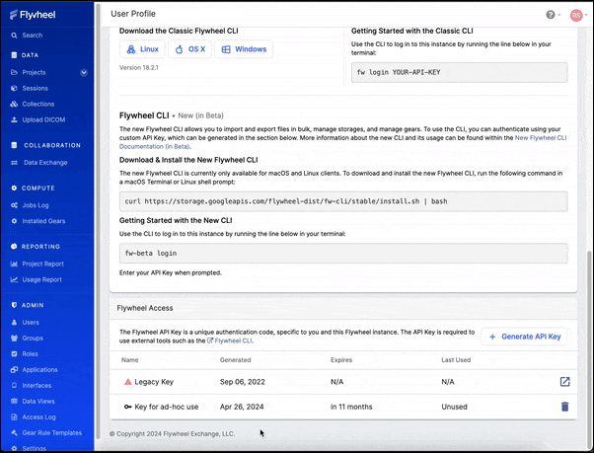Go to Access Log
The width and height of the screenshot is (594, 453).
[x=38, y=417]
